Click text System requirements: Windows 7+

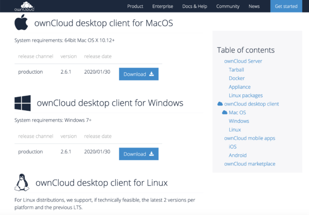pos(53,120)
